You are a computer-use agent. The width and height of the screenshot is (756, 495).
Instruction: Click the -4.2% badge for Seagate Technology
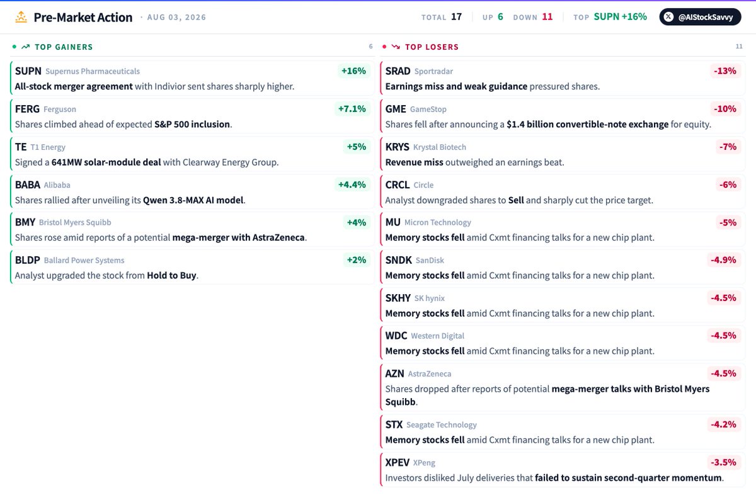[723, 424]
